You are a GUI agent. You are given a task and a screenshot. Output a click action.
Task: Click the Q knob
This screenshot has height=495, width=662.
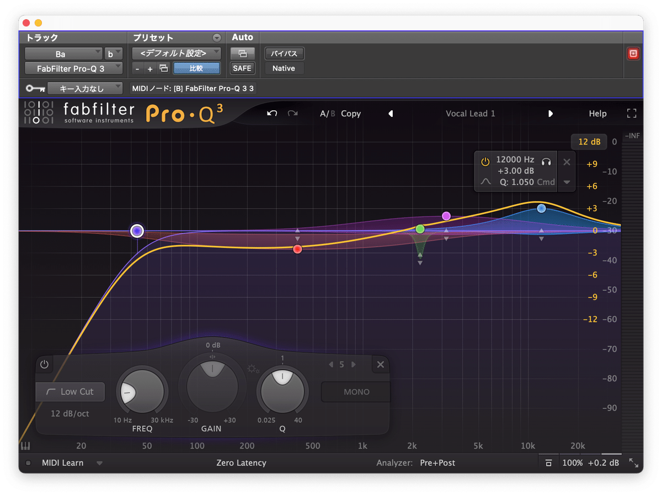coord(282,391)
